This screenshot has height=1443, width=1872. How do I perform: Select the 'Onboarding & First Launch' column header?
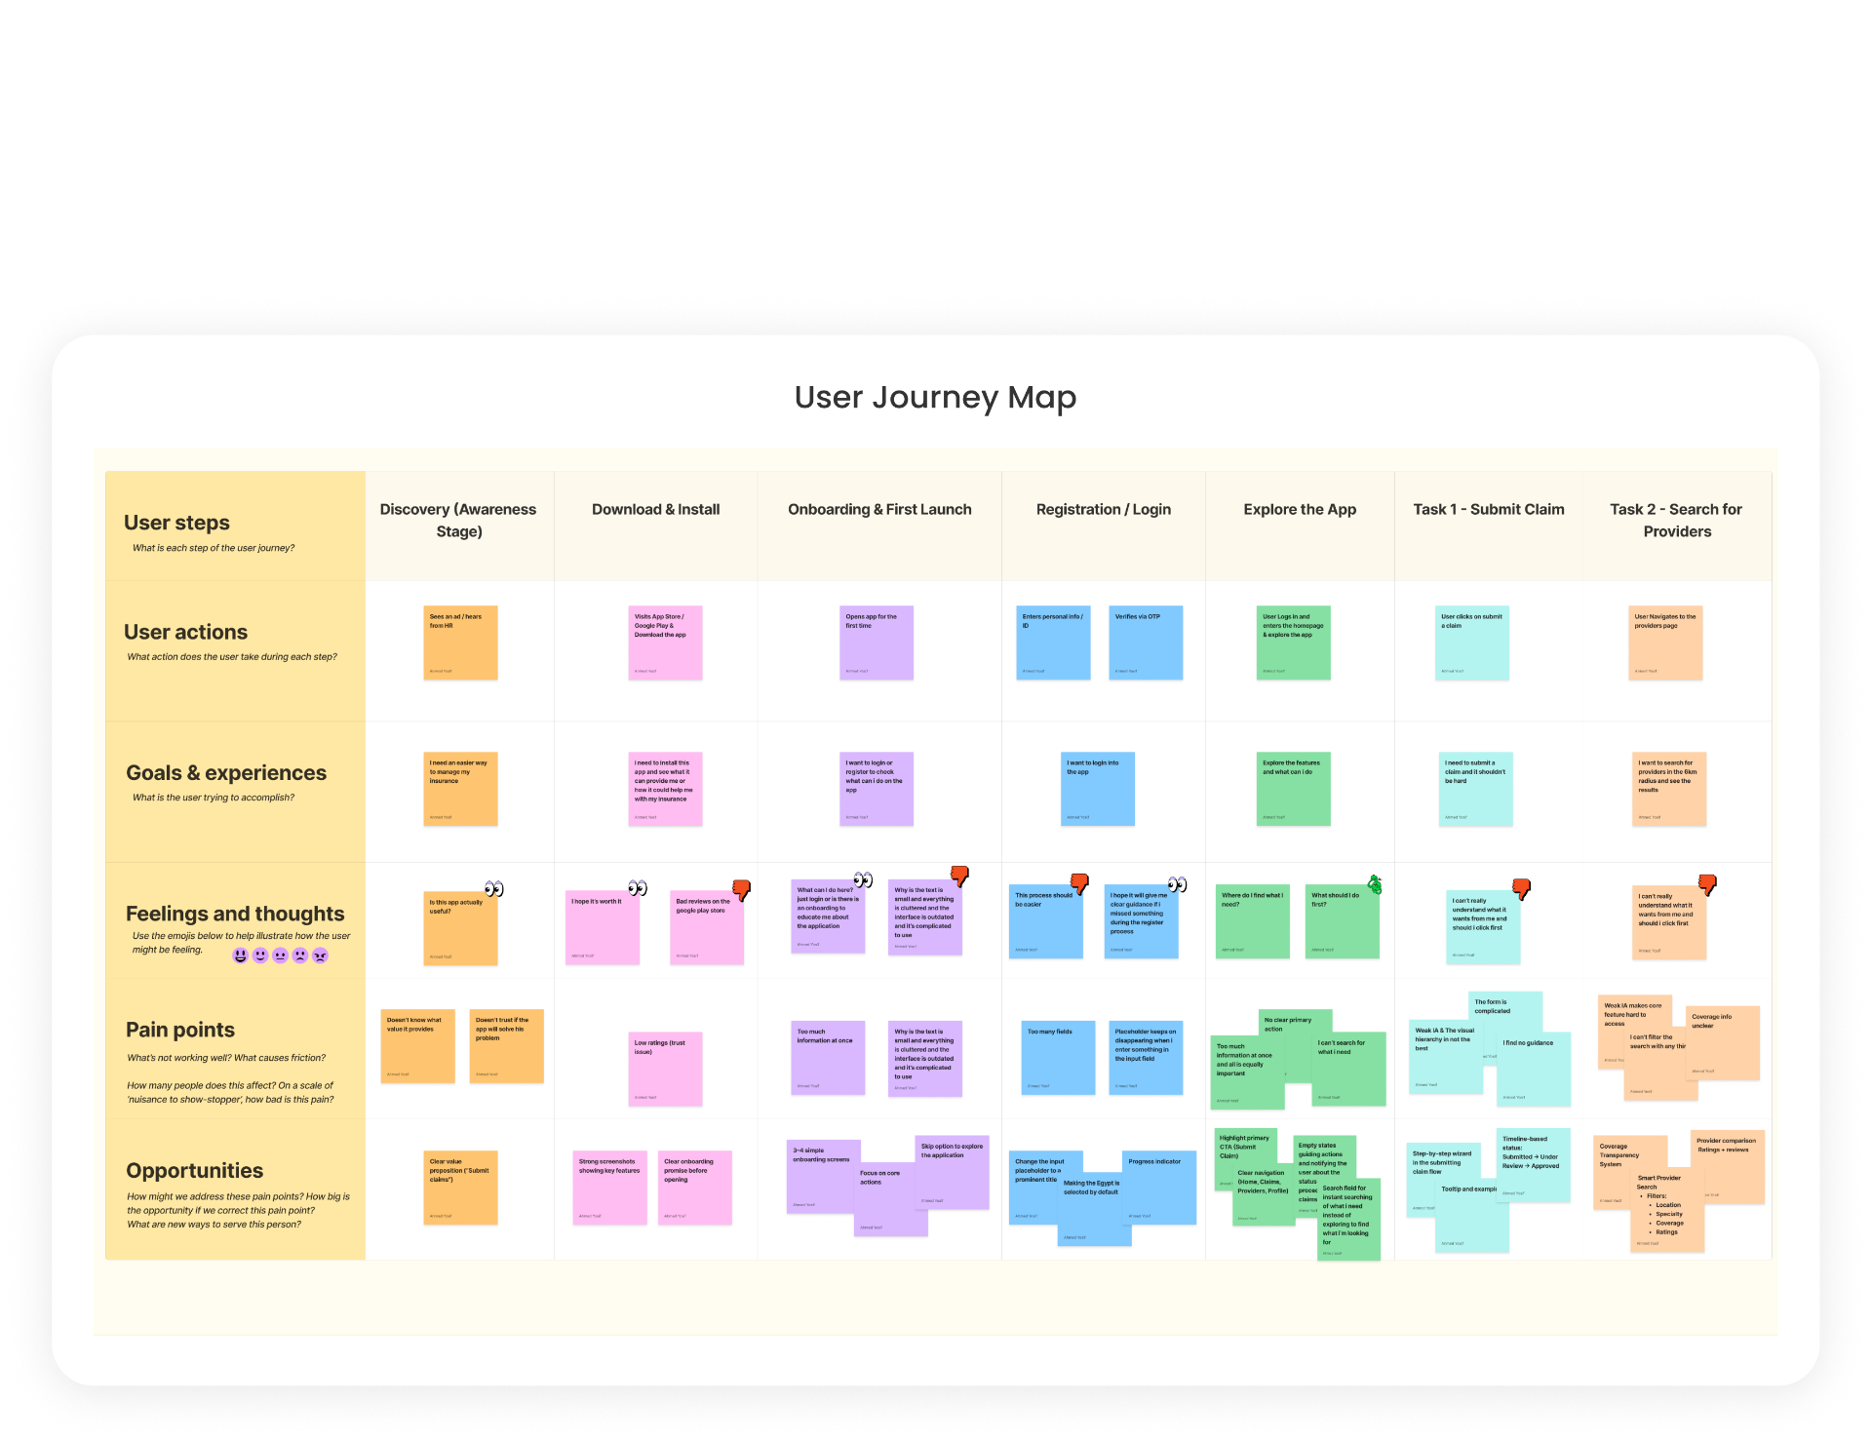[x=879, y=509]
